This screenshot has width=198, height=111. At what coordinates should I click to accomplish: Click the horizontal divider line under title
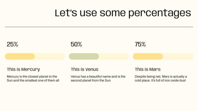coord(99,27)
